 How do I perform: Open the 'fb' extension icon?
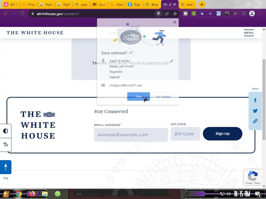coord(185,13)
